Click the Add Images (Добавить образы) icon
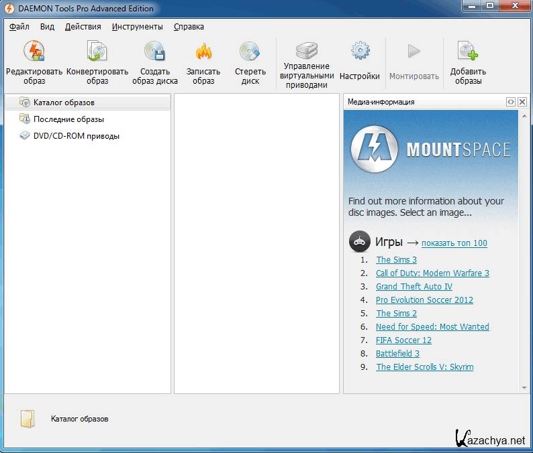The height and width of the screenshot is (453, 533). (x=468, y=52)
